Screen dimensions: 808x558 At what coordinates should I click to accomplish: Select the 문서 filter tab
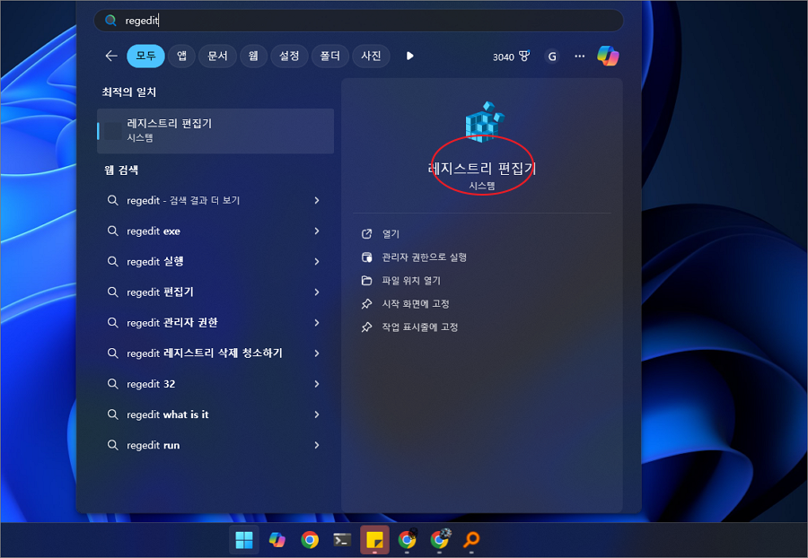click(x=217, y=56)
